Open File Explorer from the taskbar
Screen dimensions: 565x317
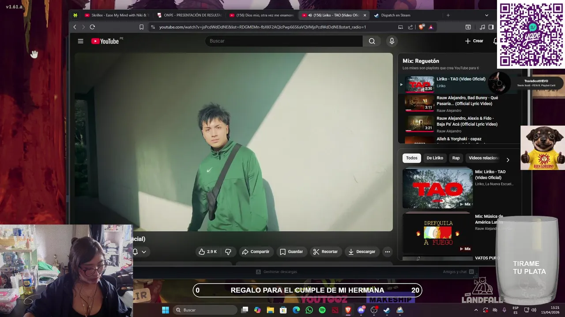tap(270, 310)
